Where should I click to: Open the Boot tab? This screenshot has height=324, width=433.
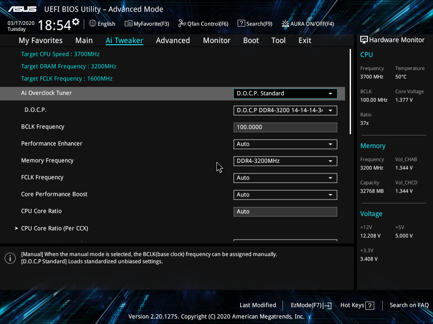[251, 40]
